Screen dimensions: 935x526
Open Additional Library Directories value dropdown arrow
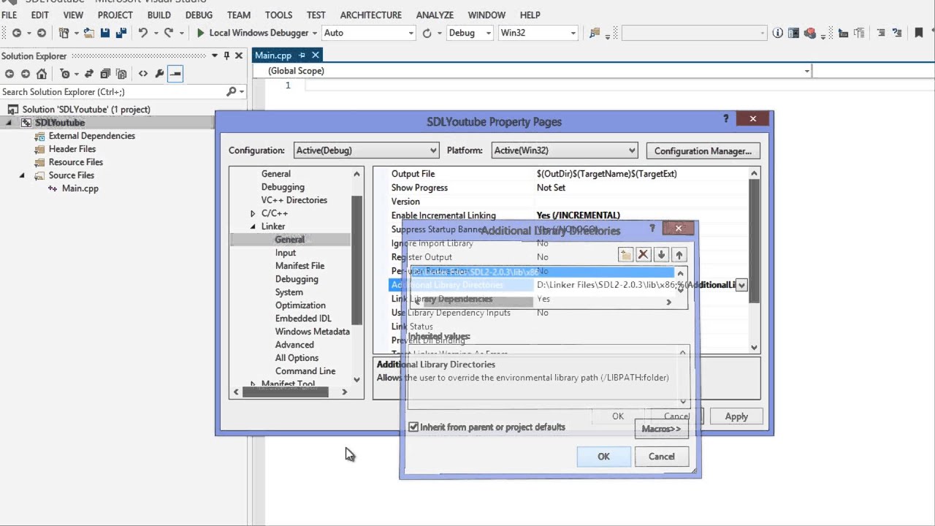(741, 285)
